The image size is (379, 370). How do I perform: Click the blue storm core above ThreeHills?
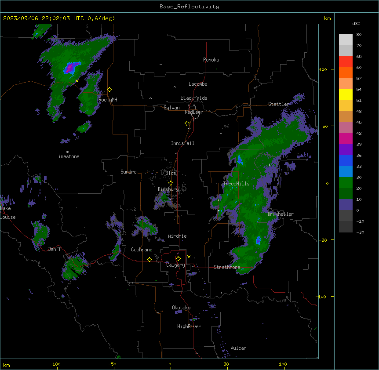pos(240,160)
